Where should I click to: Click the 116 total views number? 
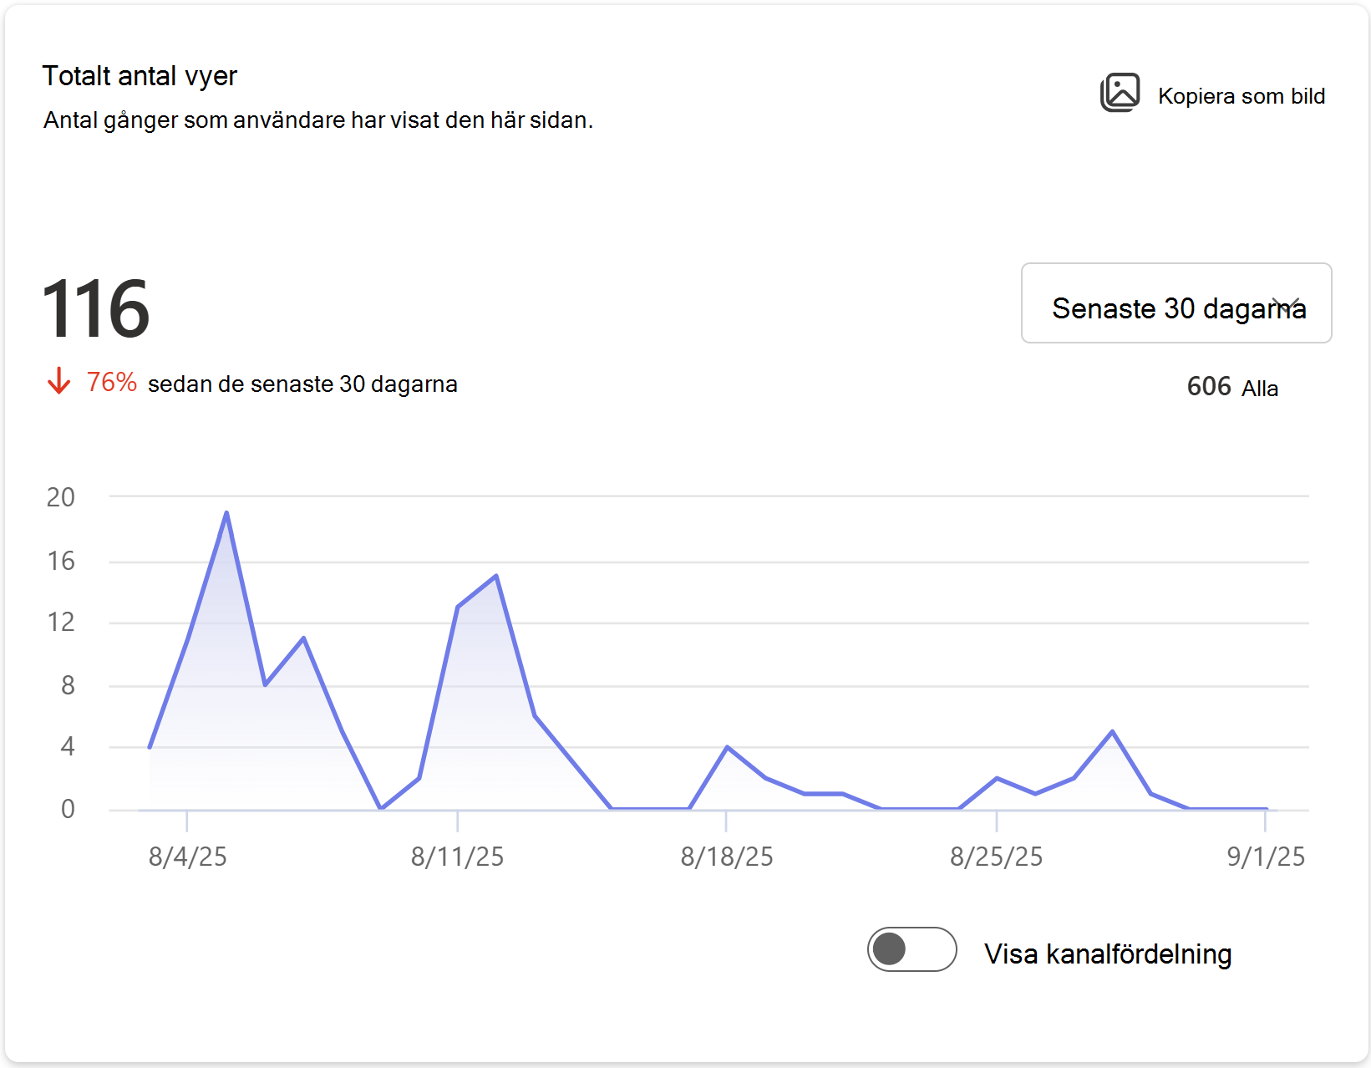[95, 309]
